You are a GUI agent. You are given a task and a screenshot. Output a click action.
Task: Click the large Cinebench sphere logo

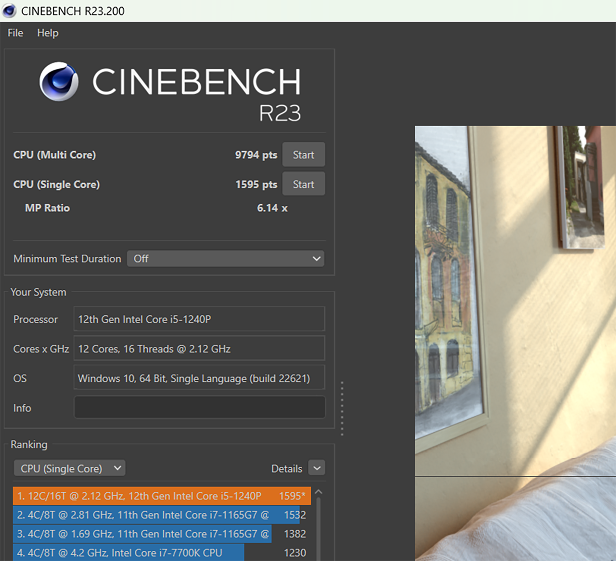point(59,81)
